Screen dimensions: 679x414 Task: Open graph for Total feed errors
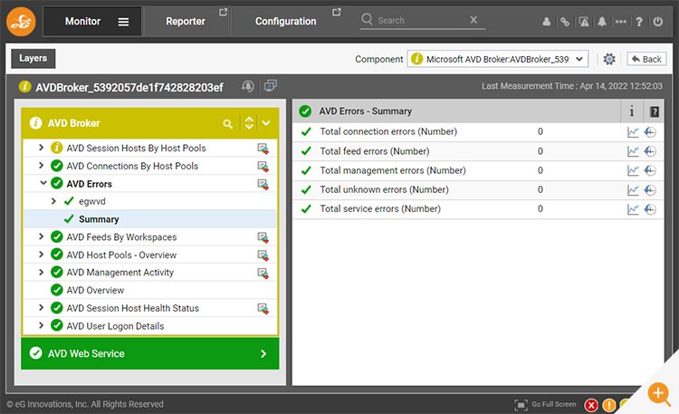(x=633, y=151)
